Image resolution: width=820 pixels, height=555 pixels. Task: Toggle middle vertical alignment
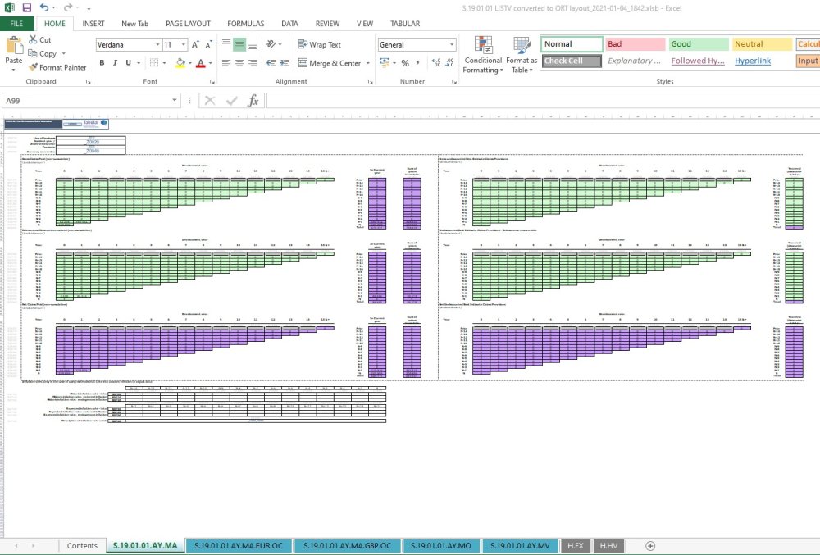(239, 44)
